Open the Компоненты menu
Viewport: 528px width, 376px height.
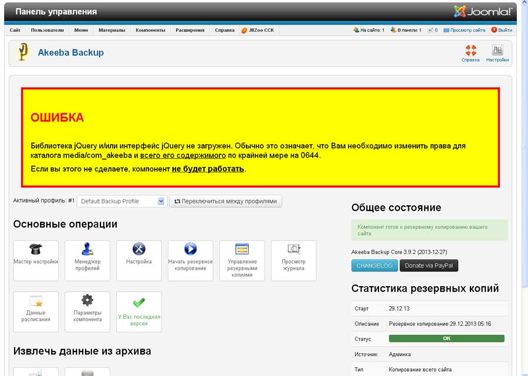(150, 30)
